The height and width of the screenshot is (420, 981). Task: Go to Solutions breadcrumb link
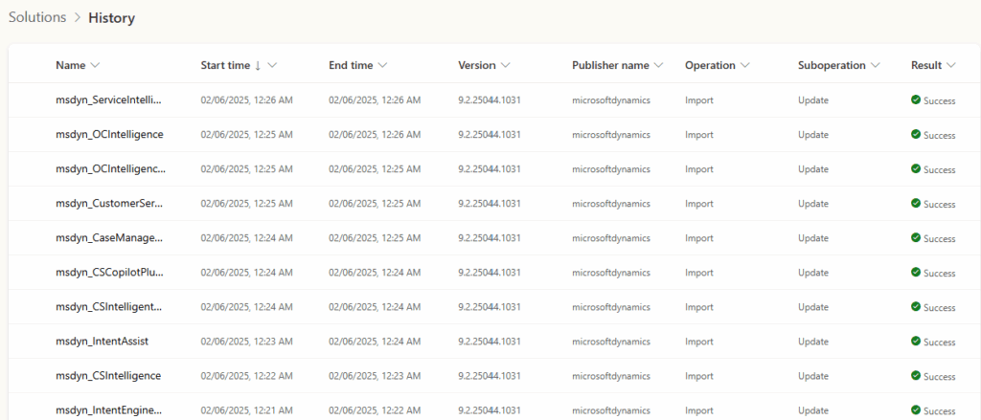point(37,17)
